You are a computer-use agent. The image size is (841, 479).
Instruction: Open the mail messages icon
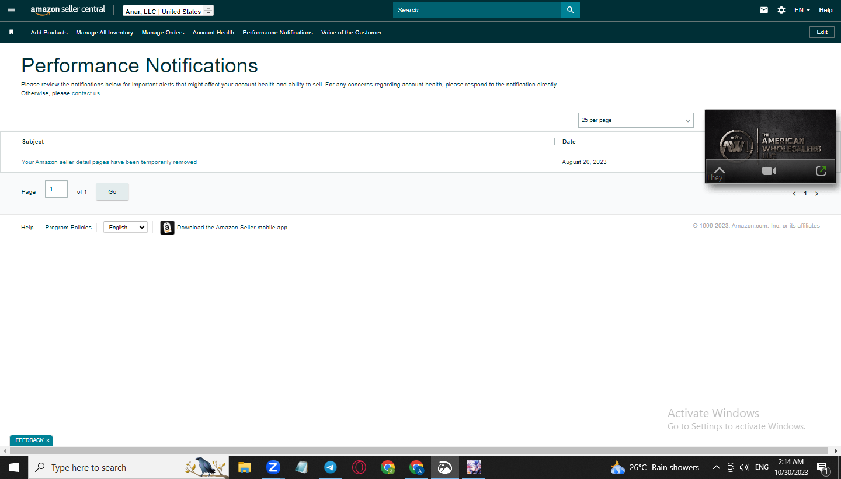[x=764, y=10]
